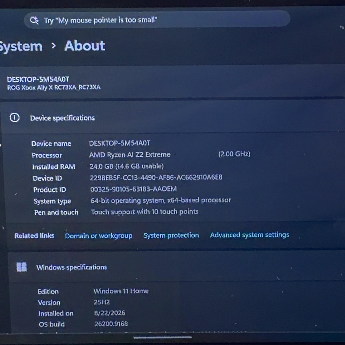Open Advanced system settings link
The image size is (345, 345).
click(x=250, y=235)
